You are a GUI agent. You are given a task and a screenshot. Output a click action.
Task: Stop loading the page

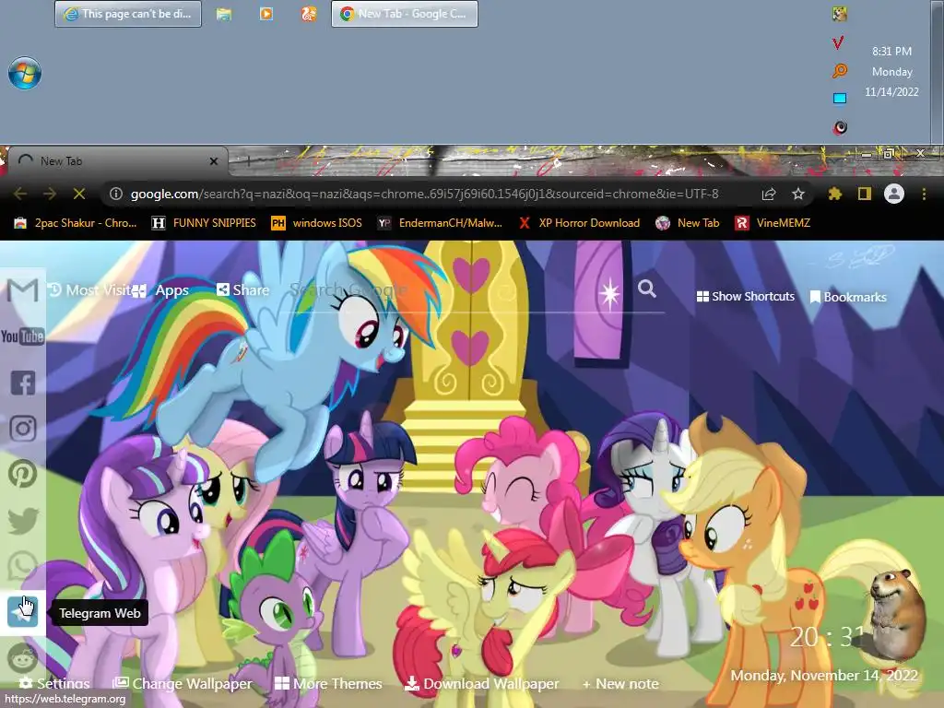(x=79, y=194)
